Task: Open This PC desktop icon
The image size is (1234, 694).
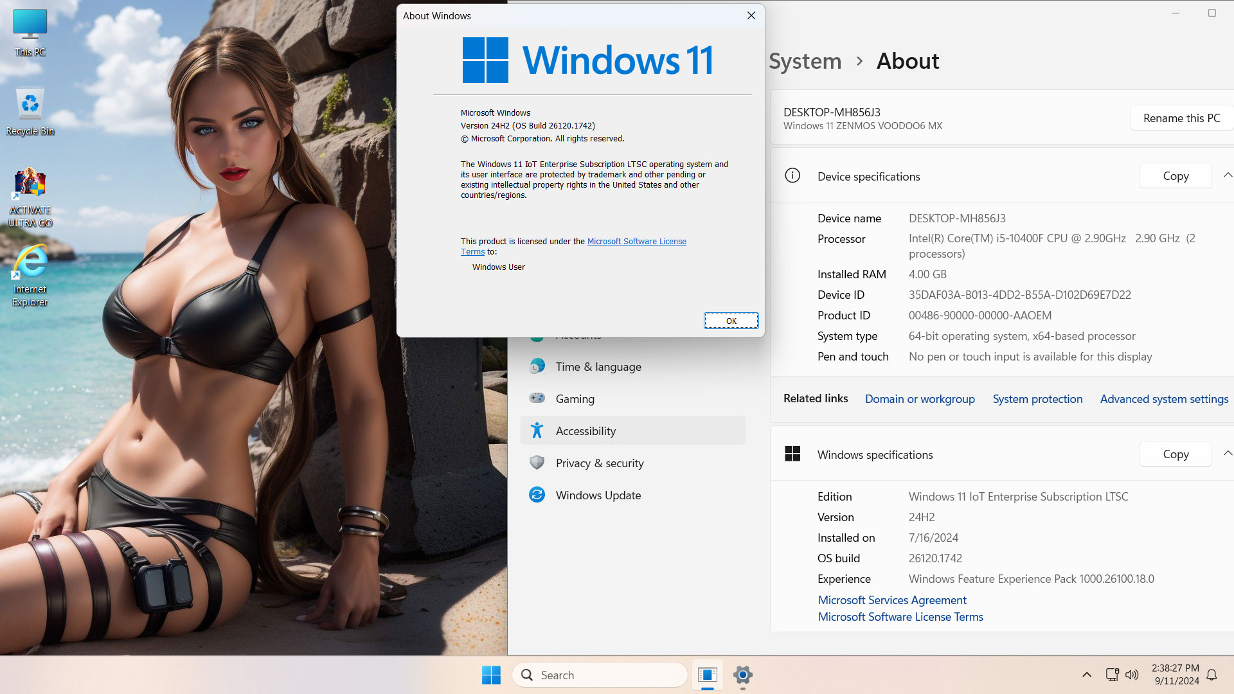Action: point(30,32)
